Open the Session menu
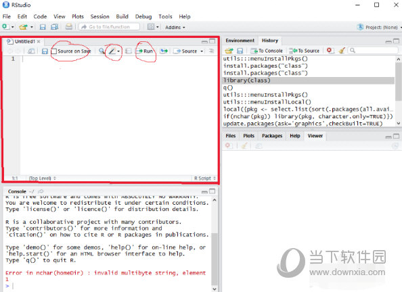 (99, 16)
